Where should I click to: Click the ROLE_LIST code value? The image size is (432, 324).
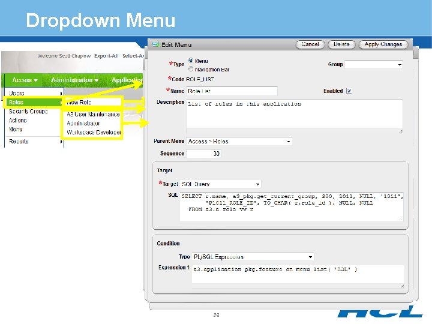coord(200,79)
